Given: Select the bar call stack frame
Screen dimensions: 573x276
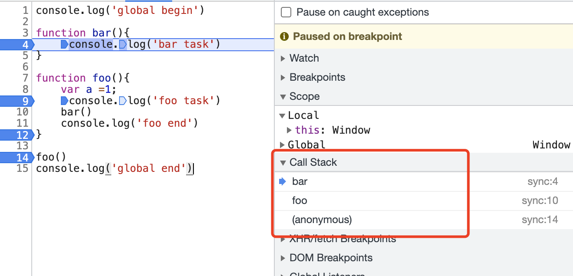Looking at the screenshot, I should click(x=423, y=181).
